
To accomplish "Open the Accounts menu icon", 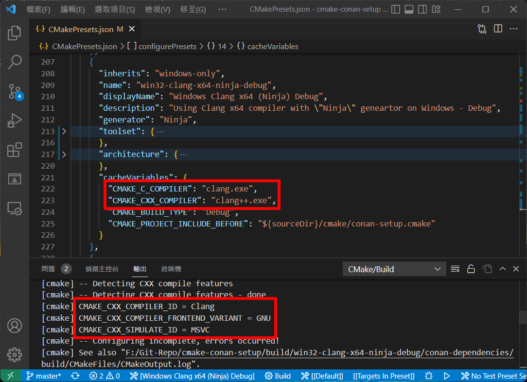I will pyautogui.click(x=15, y=326).
